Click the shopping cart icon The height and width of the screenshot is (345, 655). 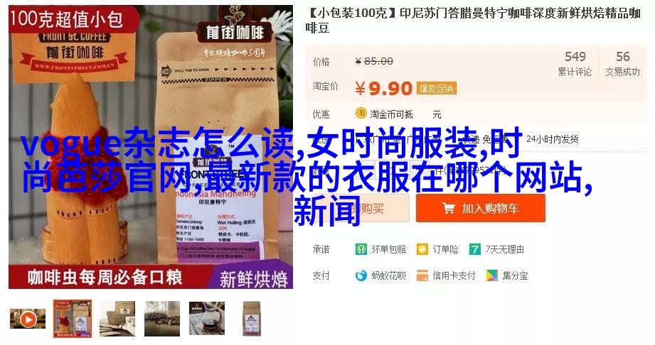[x=449, y=208]
